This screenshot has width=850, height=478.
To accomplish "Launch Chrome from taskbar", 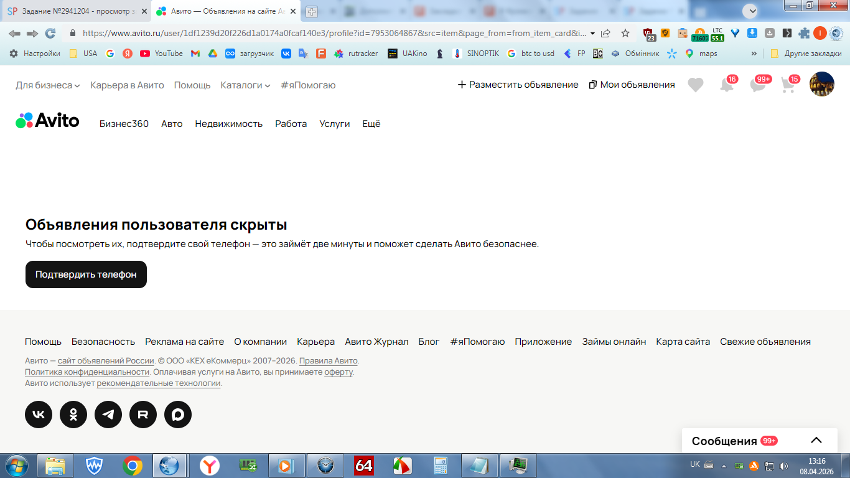I will click(132, 466).
